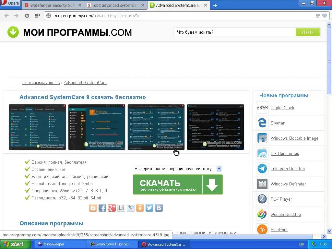This screenshot has height=249, width=332.
Task: Share via the VKontakte B icon
Action: pos(159,208)
